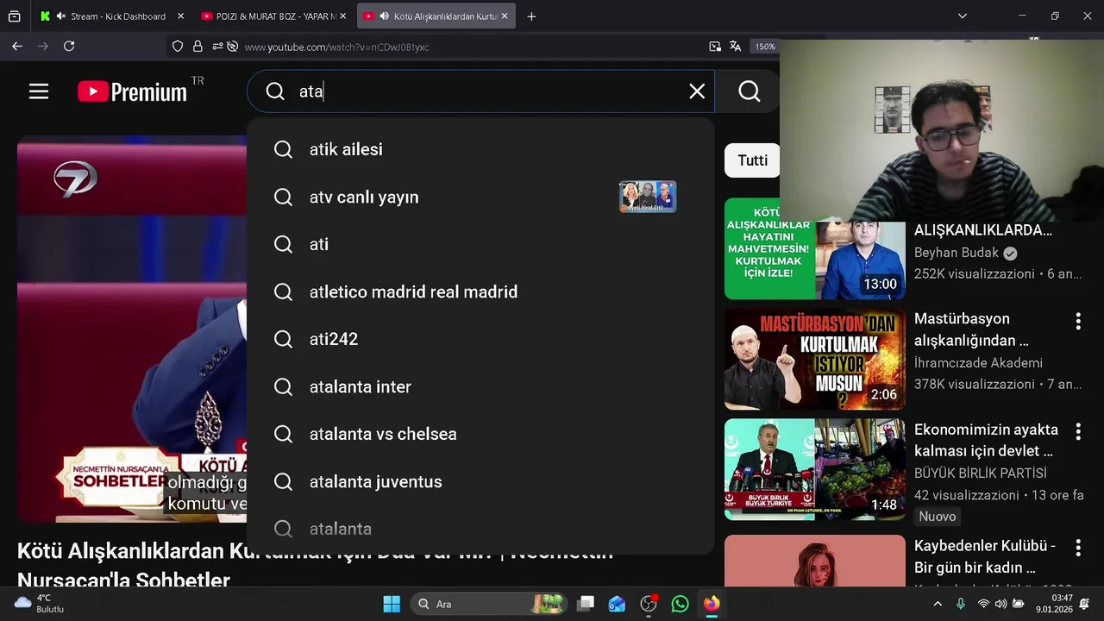Close the Kötü Alışkanlıklardan tab

pyautogui.click(x=505, y=16)
